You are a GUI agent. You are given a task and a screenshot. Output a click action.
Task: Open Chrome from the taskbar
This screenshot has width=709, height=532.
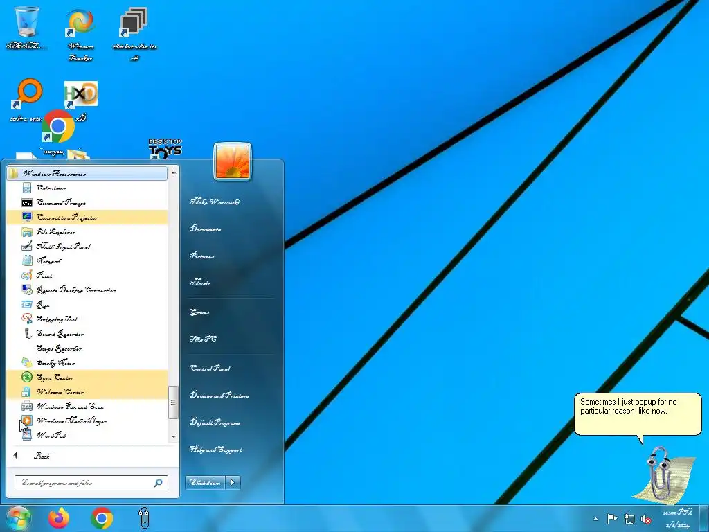click(102, 518)
